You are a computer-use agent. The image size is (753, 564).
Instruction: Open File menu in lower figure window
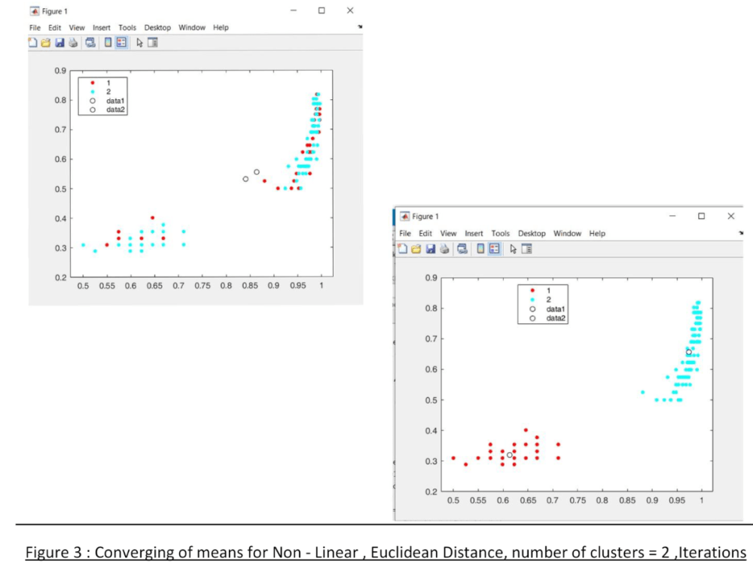pos(405,234)
